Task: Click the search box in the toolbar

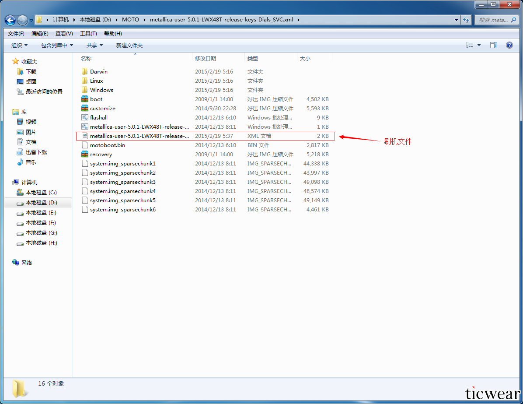Action: (493, 20)
